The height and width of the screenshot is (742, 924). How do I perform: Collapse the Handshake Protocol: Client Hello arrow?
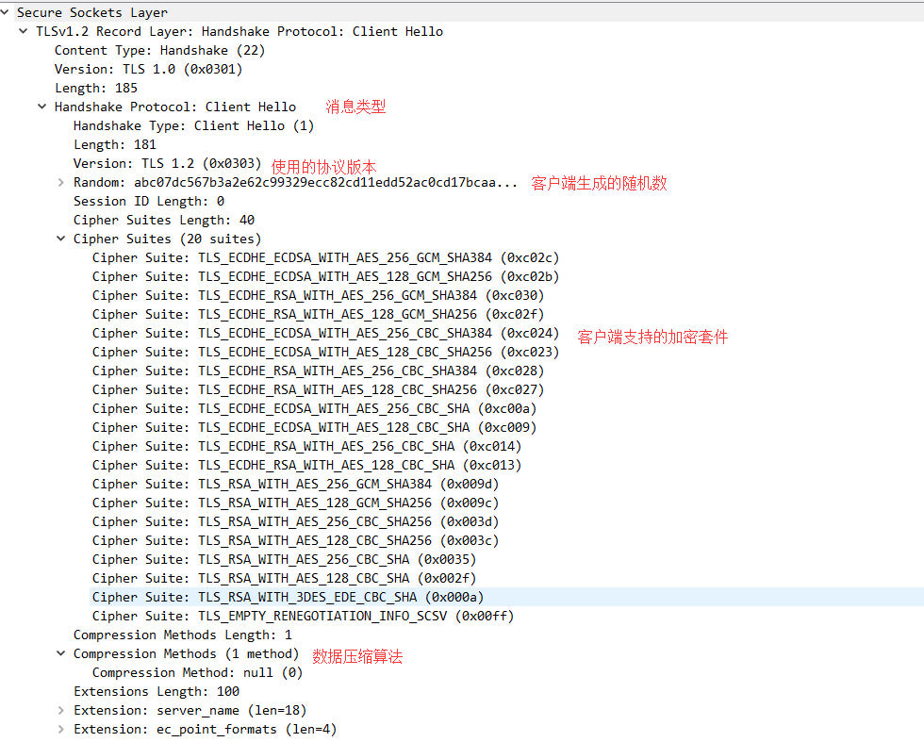[42, 107]
